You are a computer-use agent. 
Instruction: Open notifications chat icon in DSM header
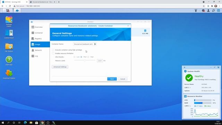point(203,10)
